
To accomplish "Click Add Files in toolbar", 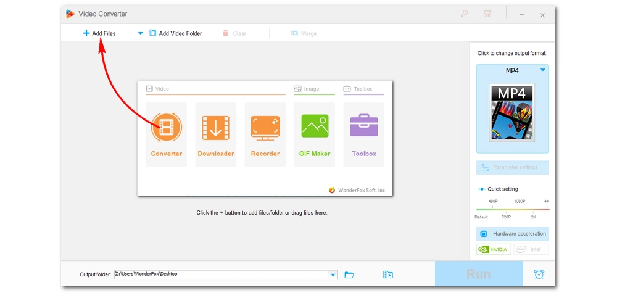I will pyautogui.click(x=99, y=33).
